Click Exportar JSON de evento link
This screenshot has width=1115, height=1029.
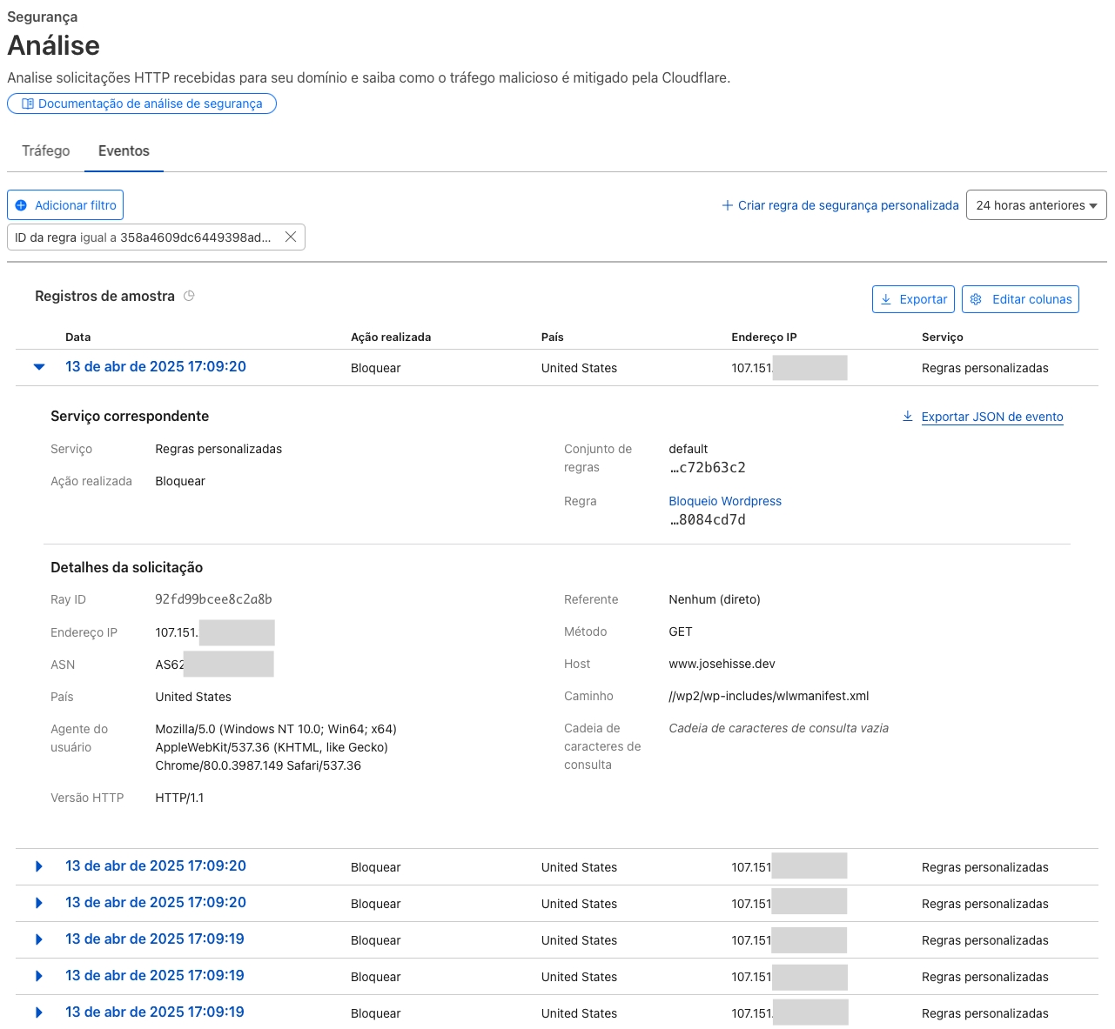pyautogui.click(x=991, y=417)
